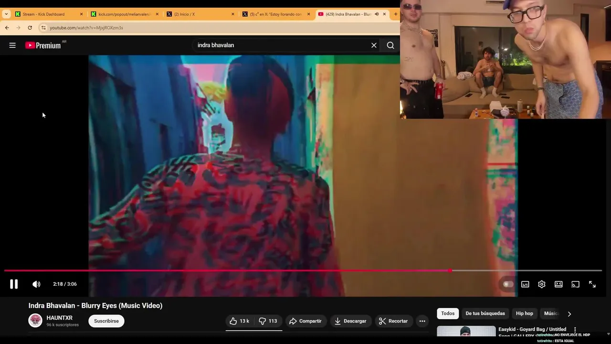Toggle autoplay switch in player
This screenshot has height=344, width=611.
click(x=508, y=284)
